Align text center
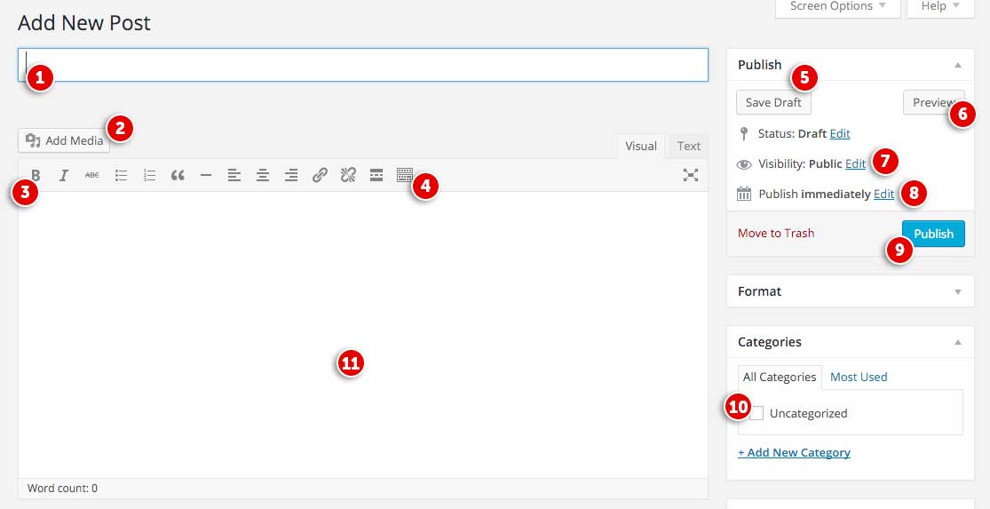Viewport: 990px width, 509px height. coord(263,175)
